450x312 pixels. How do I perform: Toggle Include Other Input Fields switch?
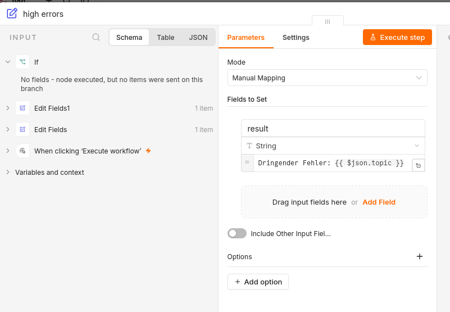pos(237,233)
